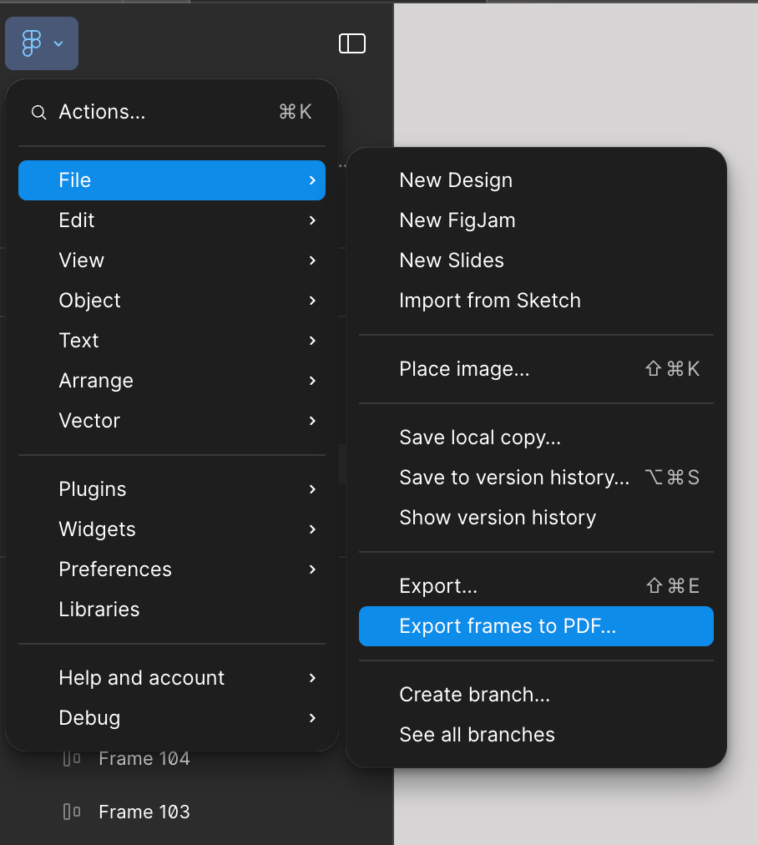Open the Actions search field
This screenshot has width=758, height=845.
[172, 112]
